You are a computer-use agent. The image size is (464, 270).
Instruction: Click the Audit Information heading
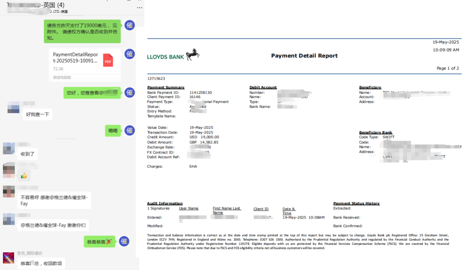(x=165, y=203)
